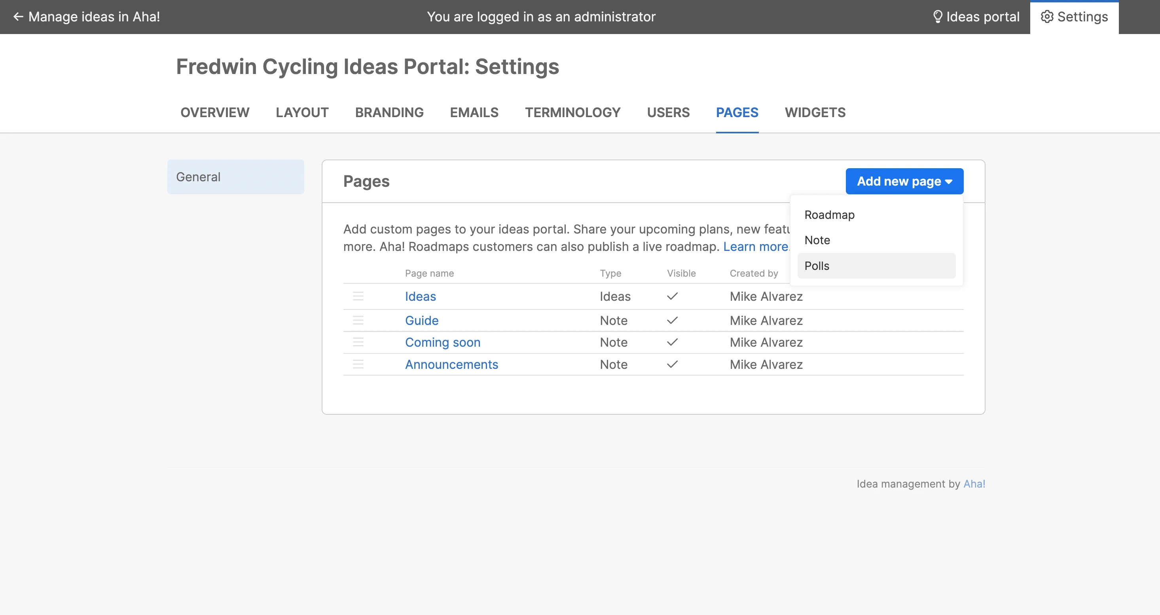The width and height of the screenshot is (1160, 615).
Task: Click the Settings gear icon
Action: (1047, 17)
